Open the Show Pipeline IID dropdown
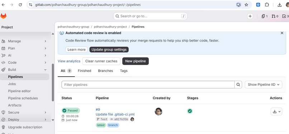The height and width of the screenshot is (134, 289). 264,85
